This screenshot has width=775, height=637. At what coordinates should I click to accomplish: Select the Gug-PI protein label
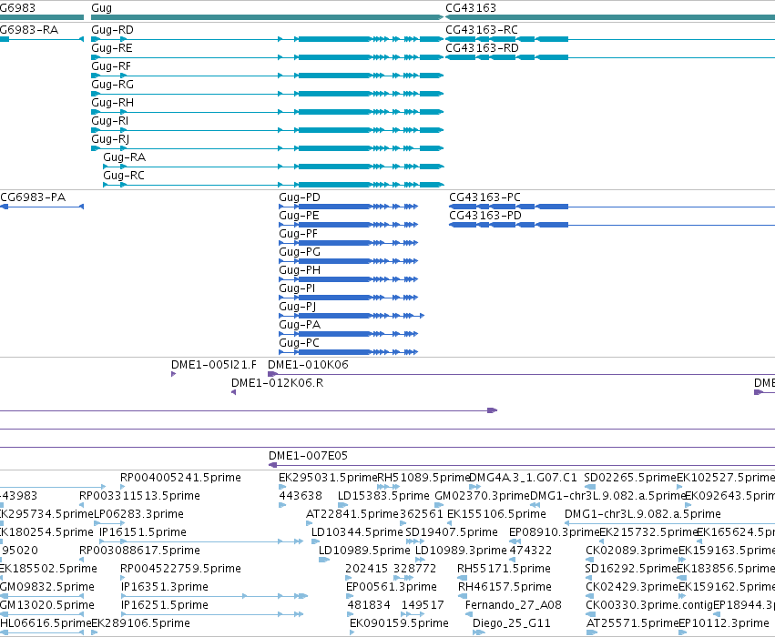[x=297, y=288]
